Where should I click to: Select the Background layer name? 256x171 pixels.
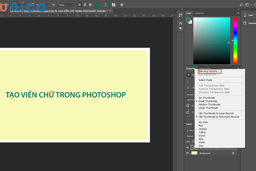click(204, 153)
